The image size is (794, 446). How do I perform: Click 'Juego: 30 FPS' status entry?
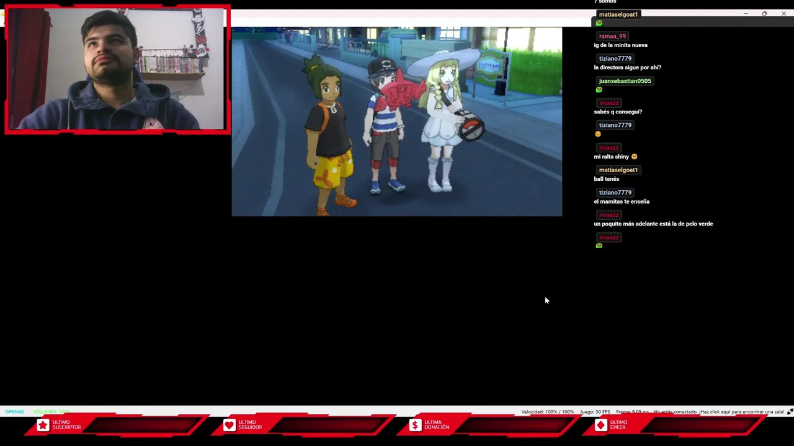coord(595,412)
